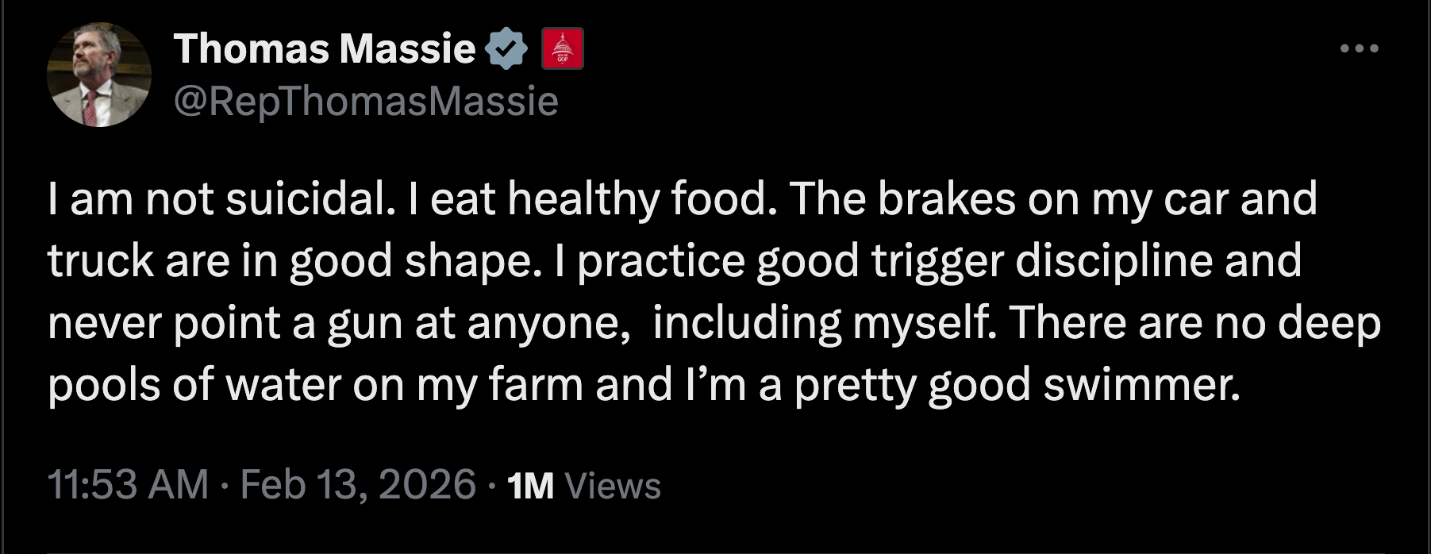This screenshot has height=554, width=1431.
Task: Click the 1M view count number
Action: coord(530,486)
